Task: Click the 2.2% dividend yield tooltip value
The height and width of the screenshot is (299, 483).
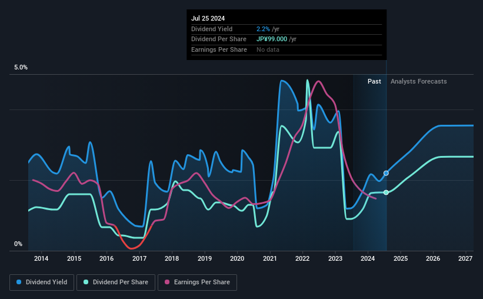Action: pyautogui.click(x=263, y=29)
